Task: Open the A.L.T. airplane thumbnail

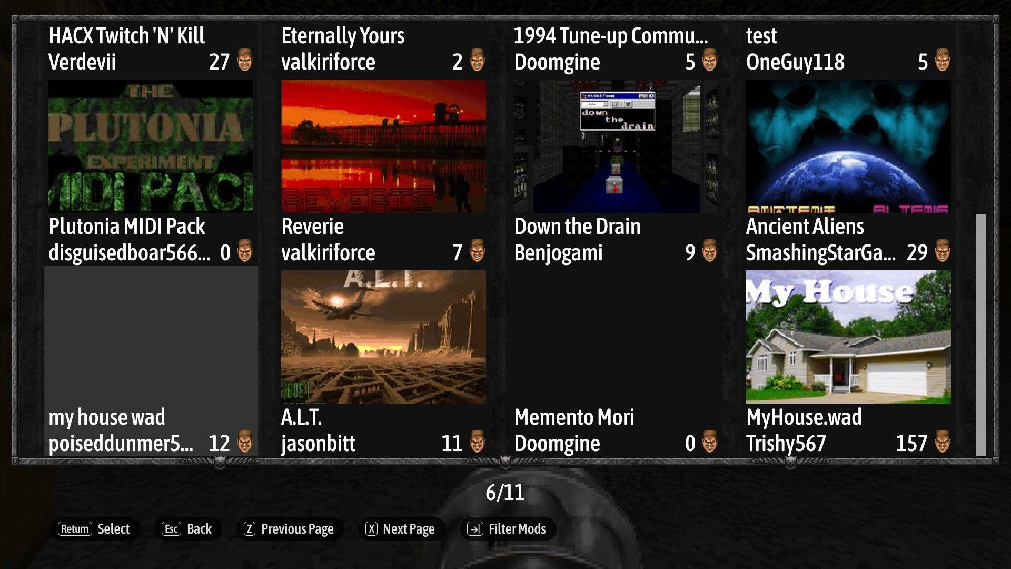Action: pyautogui.click(x=383, y=337)
